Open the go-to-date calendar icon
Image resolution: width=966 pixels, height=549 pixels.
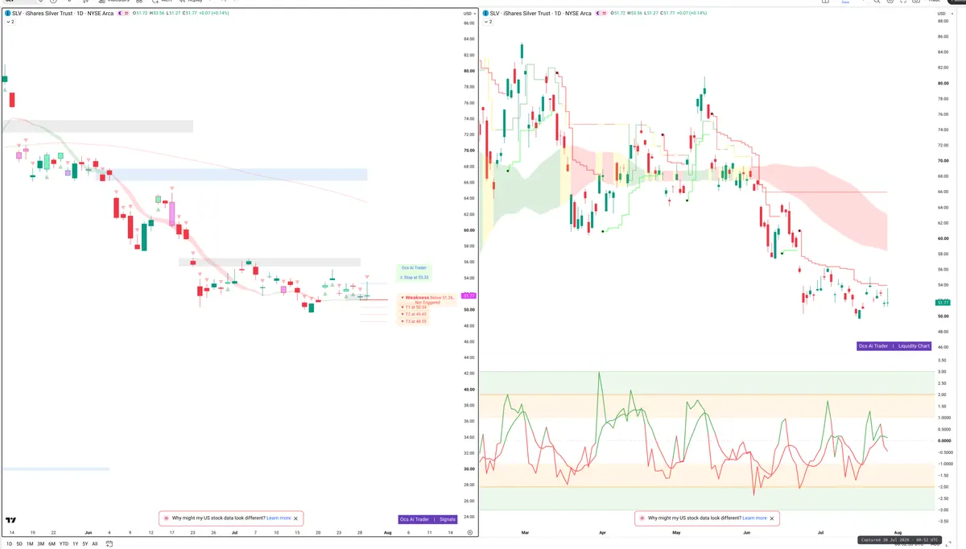[109, 544]
